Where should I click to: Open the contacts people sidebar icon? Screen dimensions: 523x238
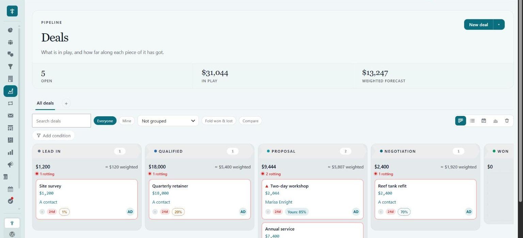[x=10, y=42]
